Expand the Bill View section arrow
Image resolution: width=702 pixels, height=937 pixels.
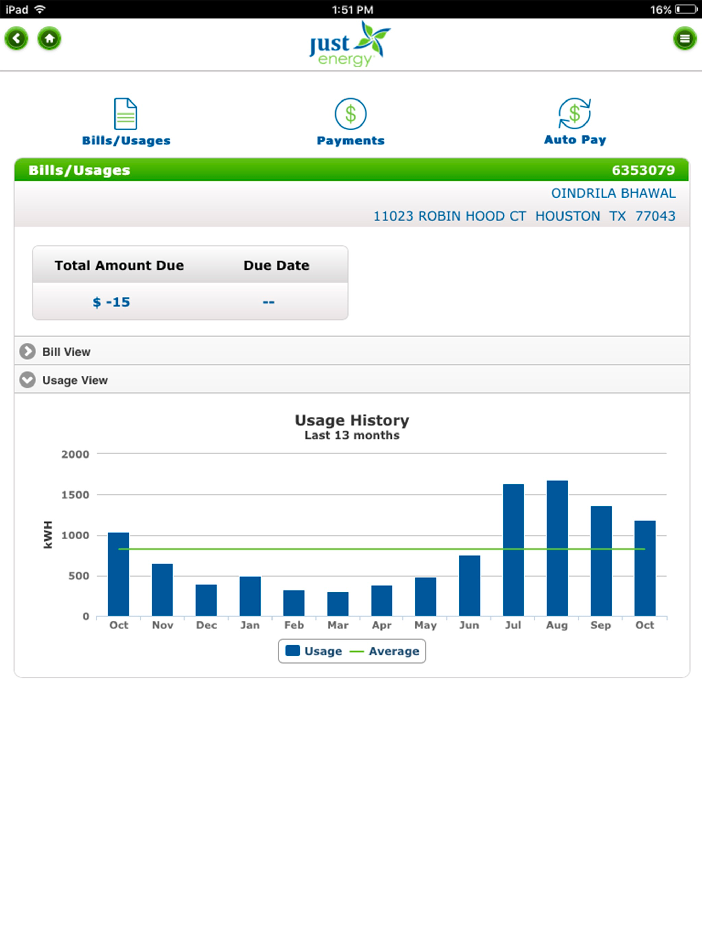coord(27,352)
